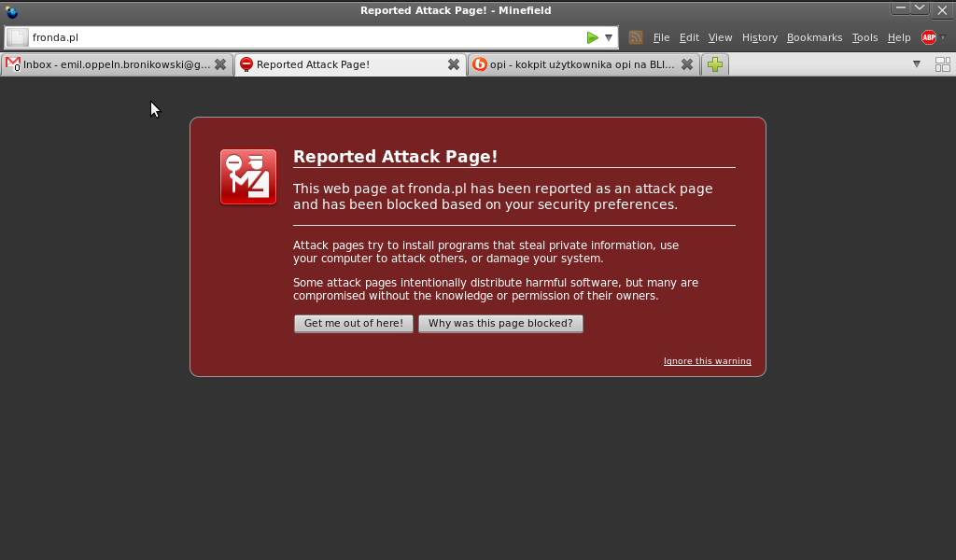Open a new tab with green plus
This screenshot has height=560, width=956.
pyautogui.click(x=715, y=64)
